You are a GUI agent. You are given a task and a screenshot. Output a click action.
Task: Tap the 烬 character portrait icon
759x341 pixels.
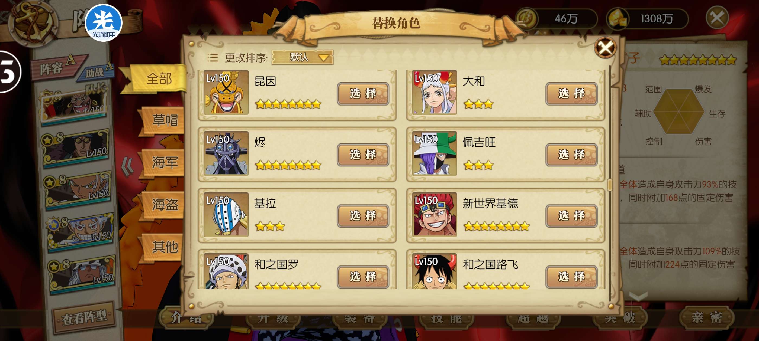(x=226, y=153)
